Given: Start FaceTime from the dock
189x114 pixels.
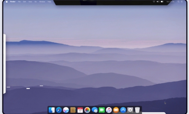Looking at the screenshot, I should pos(102,110).
